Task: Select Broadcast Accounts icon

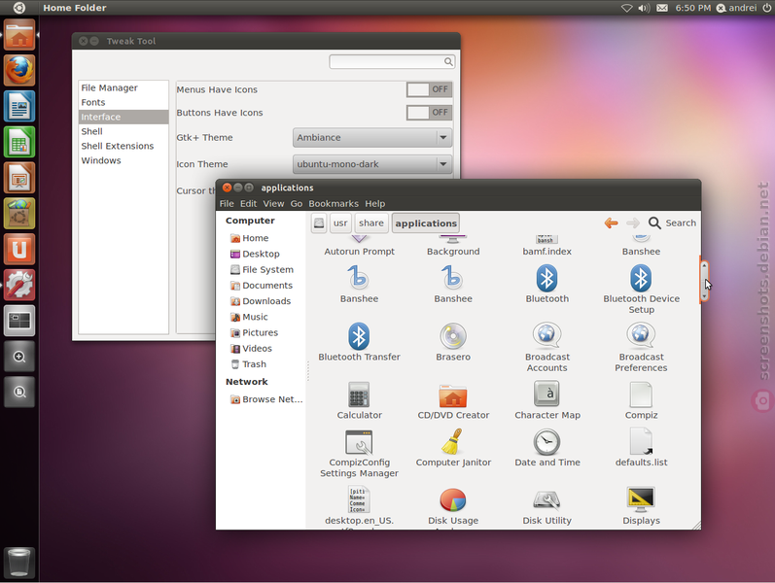Action: tap(546, 336)
